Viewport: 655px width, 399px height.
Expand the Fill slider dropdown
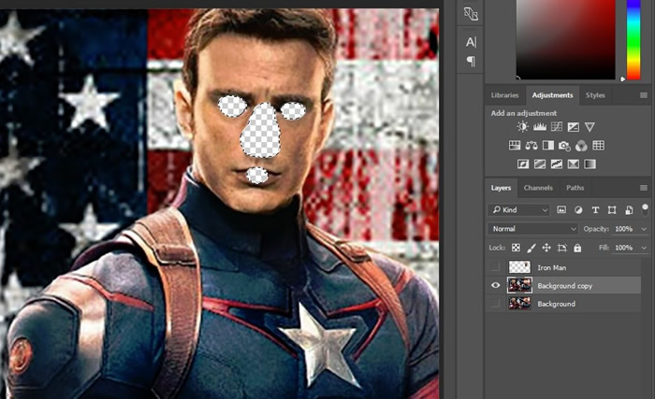coord(644,248)
